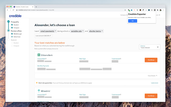
Task: Open the Select loan step label
Action: click(x=17, y=37)
